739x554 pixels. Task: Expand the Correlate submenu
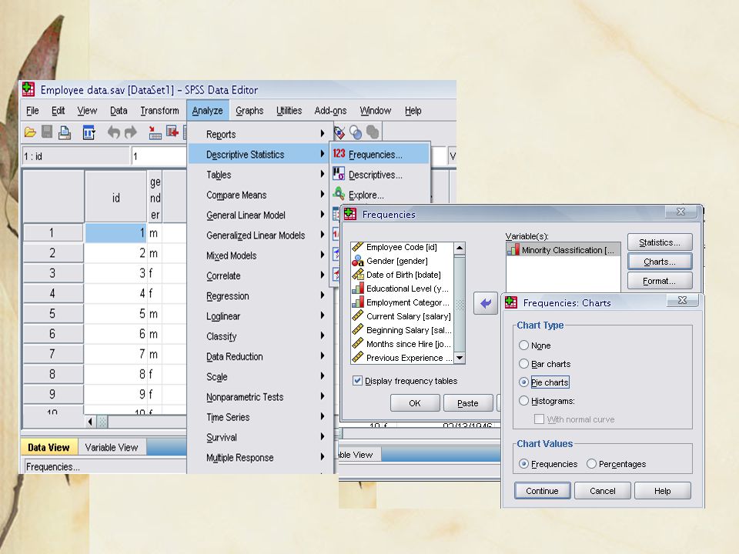tap(261, 275)
